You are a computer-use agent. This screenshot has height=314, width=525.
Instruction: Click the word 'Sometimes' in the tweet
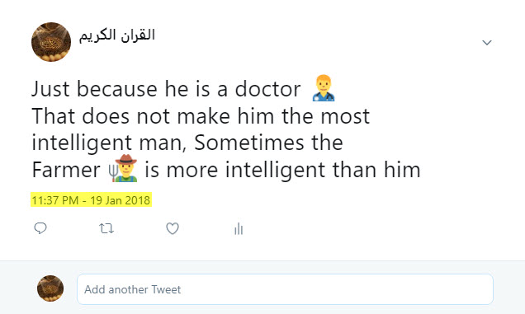pyautogui.click(x=249, y=143)
